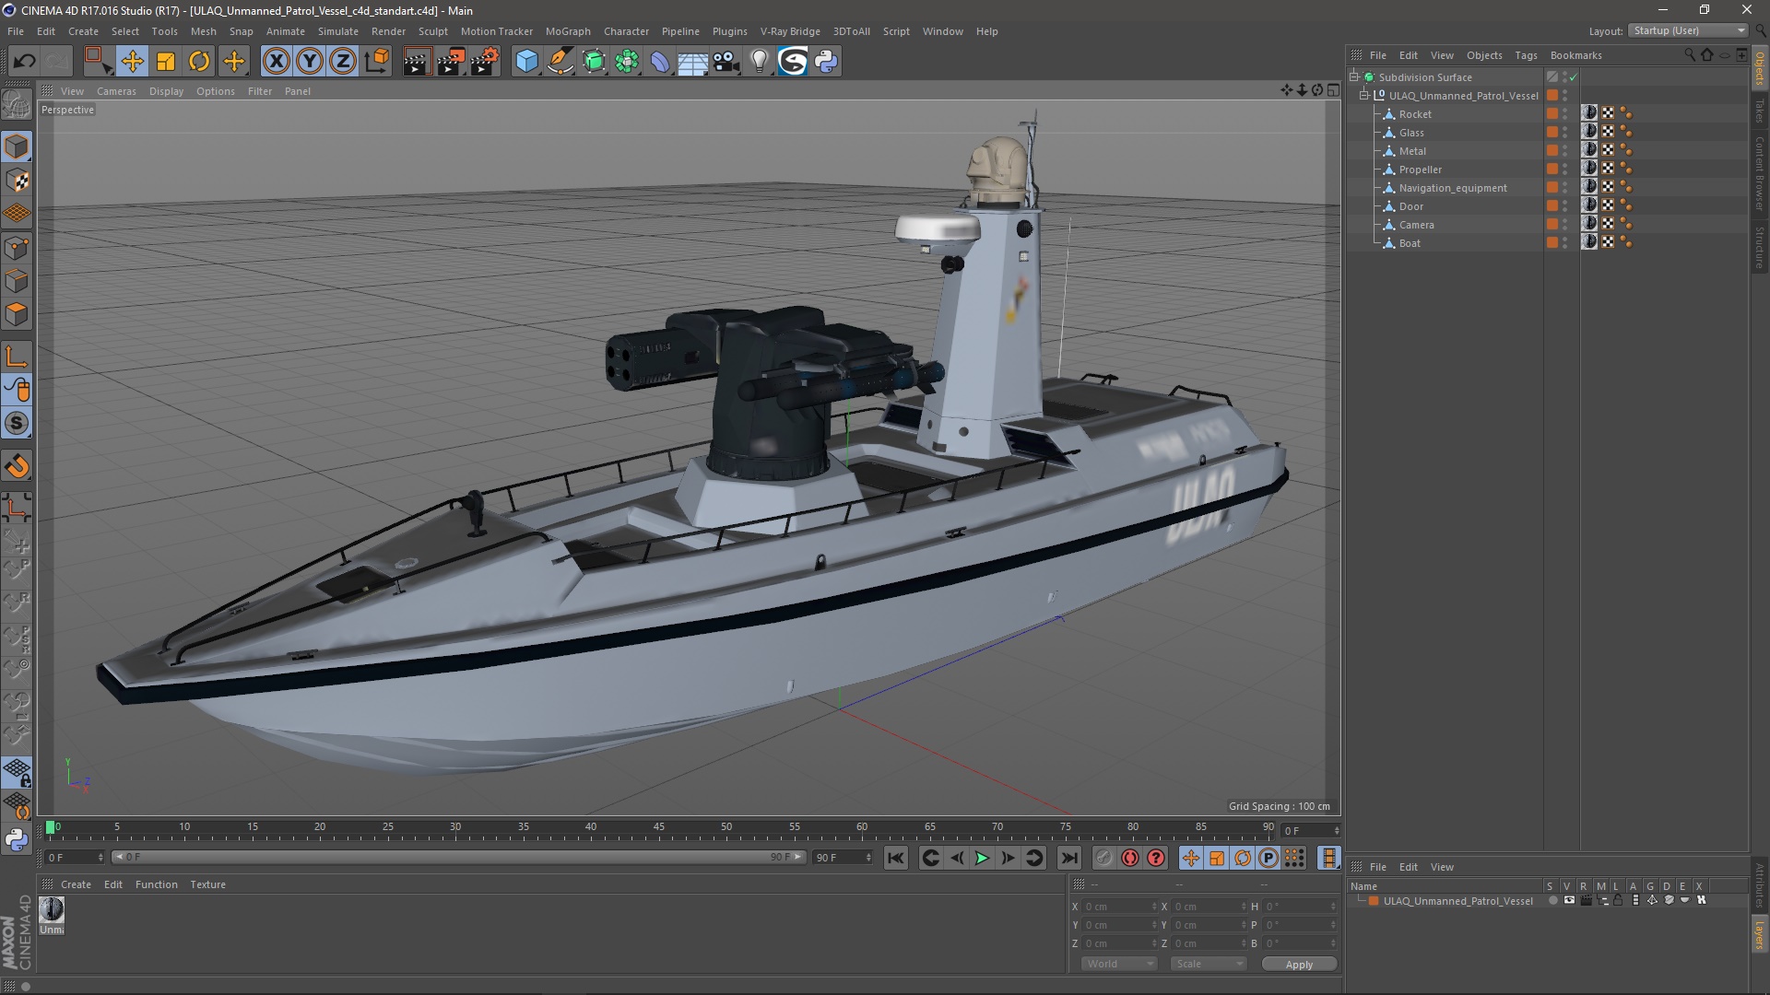Open the viewport Cameras menu

[x=116, y=91]
